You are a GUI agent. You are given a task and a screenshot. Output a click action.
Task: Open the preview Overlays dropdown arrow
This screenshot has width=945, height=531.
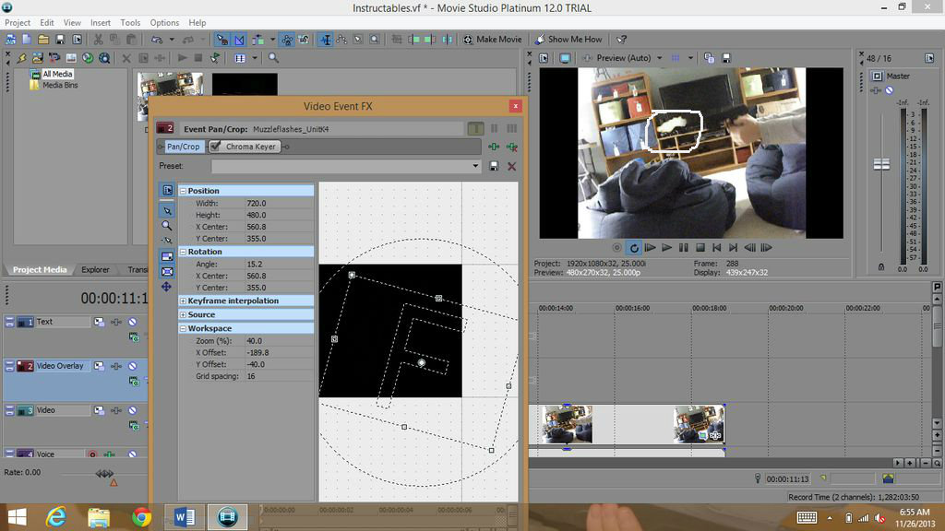pyautogui.click(x=690, y=58)
